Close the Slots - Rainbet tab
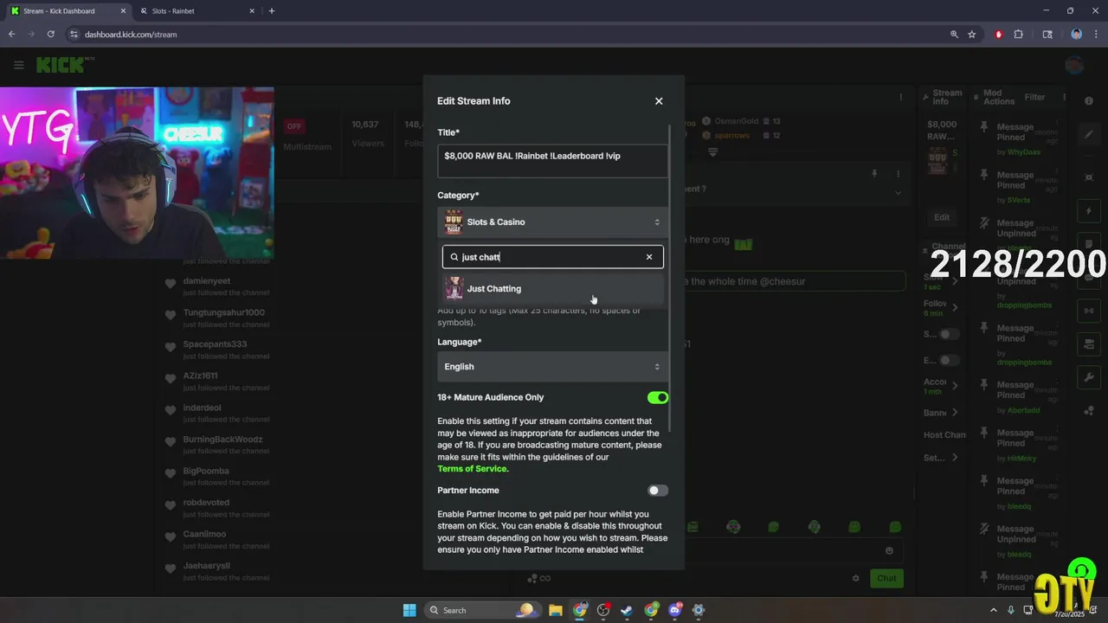 click(x=252, y=11)
